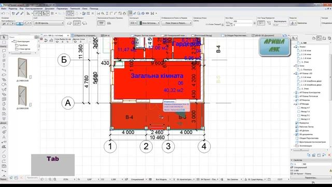Open the zoom percentage dropdown in status bar

[75, 179]
